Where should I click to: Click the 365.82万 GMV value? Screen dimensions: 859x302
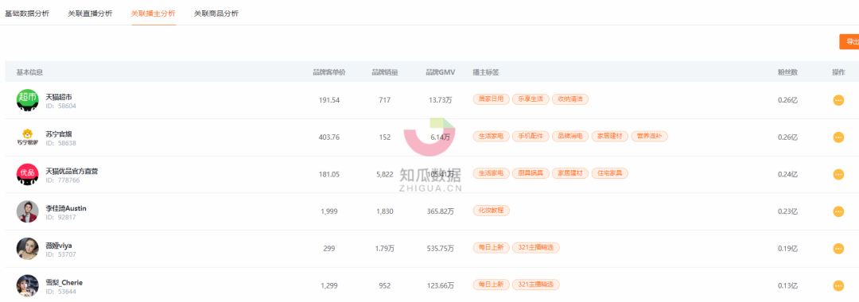tap(441, 211)
